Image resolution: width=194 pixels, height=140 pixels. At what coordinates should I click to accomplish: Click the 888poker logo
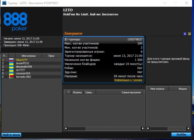click(x=15, y=21)
